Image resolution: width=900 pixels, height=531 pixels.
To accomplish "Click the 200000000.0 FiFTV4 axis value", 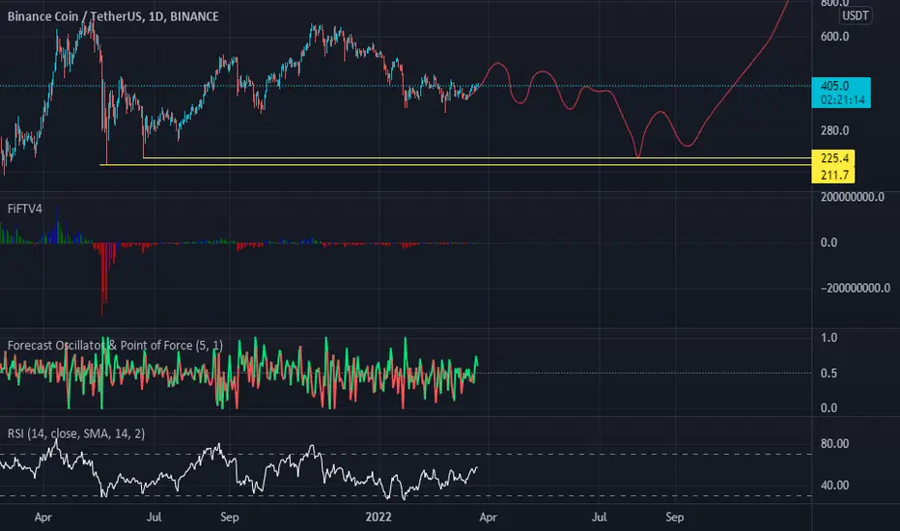I will pyautogui.click(x=853, y=197).
